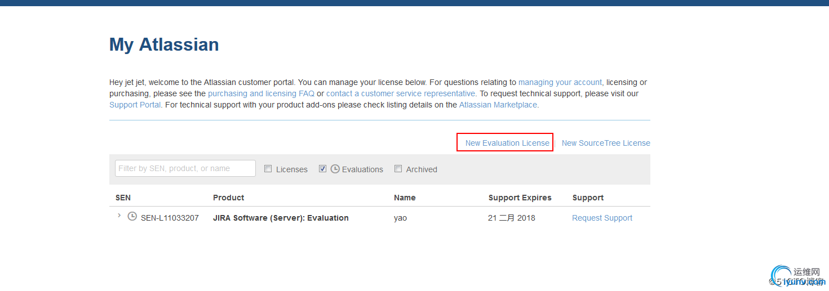Open the New SourceTree License link
Viewport: 829px width, 291px height.
[x=606, y=143]
